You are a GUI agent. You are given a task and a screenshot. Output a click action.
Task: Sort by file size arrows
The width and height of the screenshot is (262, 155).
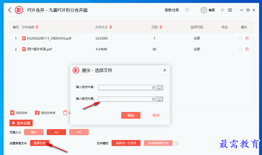pyautogui.click(x=111, y=27)
